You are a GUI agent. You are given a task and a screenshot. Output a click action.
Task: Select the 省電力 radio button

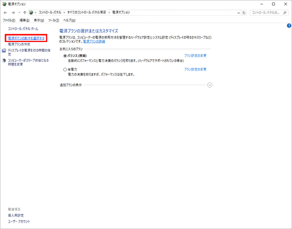[x=65, y=70]
